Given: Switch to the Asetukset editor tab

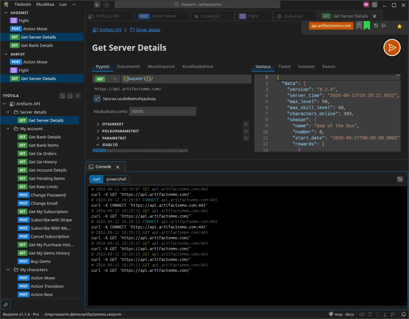Looking at the screenshot, I should [295, 16].
